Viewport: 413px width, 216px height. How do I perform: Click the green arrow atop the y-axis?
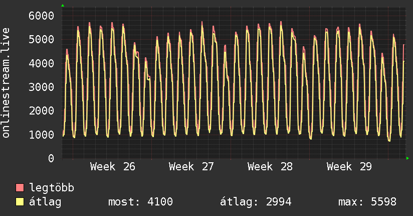pyautogui.click(x=63, y=6)
